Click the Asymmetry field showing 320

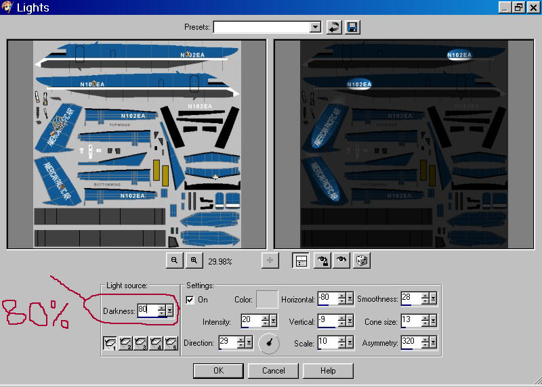pos(411,342)
